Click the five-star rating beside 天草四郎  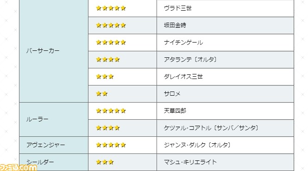click(x=111, y=111)
